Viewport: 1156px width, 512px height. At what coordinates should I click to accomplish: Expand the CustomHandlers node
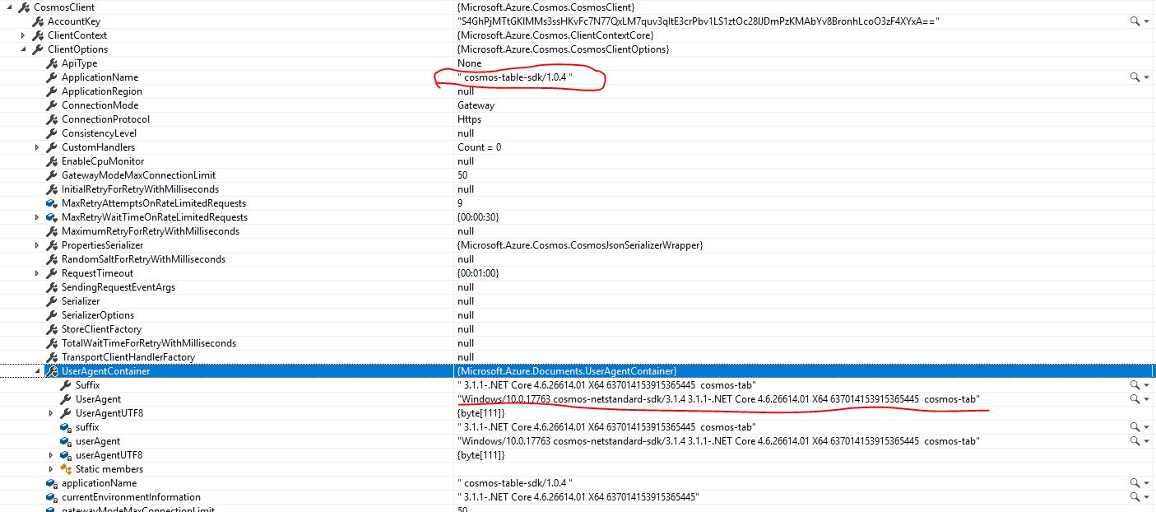point(37,147)
